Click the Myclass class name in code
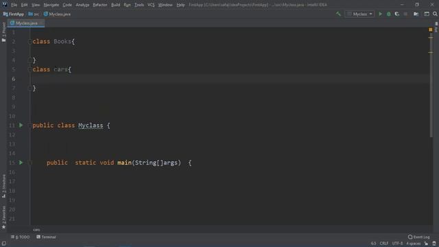This screenshot has height=247, width=439. [x=91, y=126]
